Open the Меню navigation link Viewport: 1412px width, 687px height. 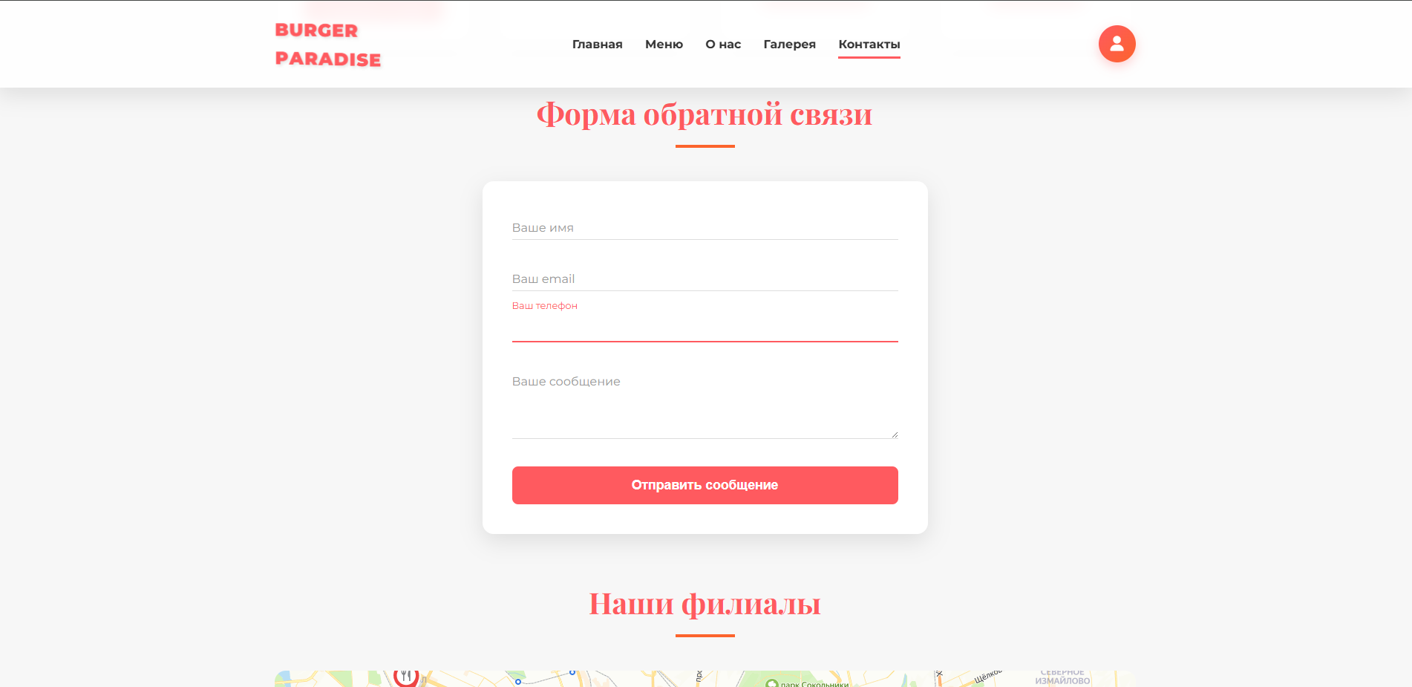(x=664, y=45)
